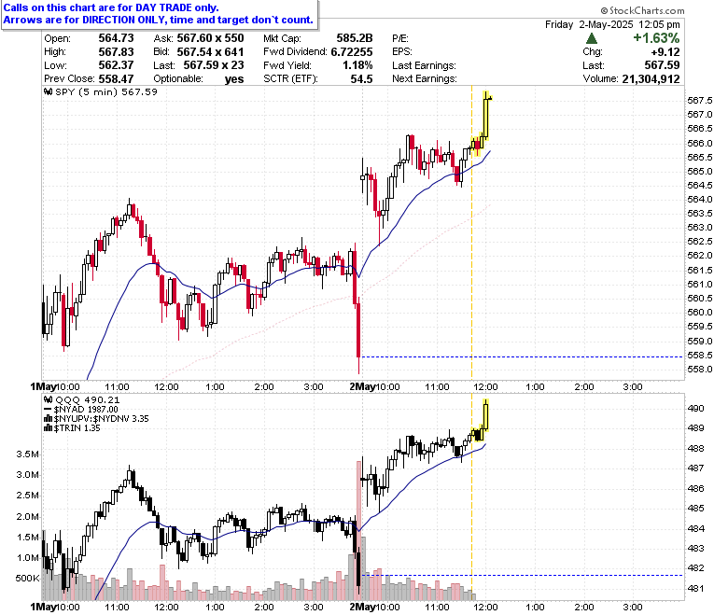The height and width of the screenshot is (615, 728).
Task: Click the 490 QQQ price axis label
Action: [x=695, y=409]
